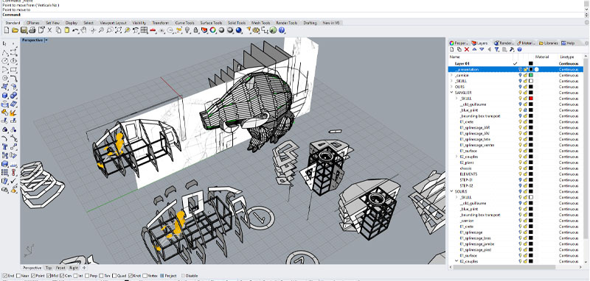
Task: Select the Rectangle tool in the left toolbar
Action: tap(13, 69)
